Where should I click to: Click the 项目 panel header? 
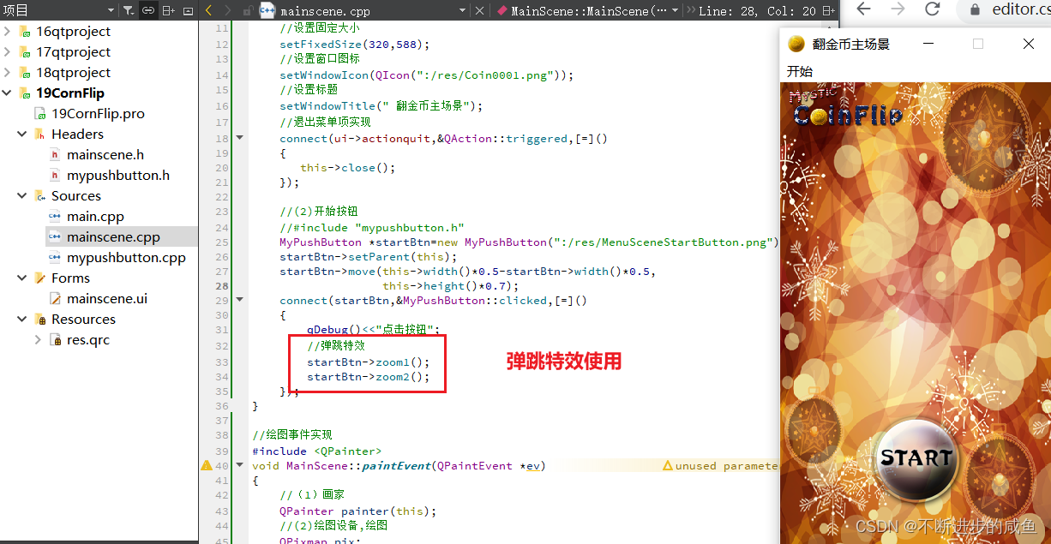pos(17,9)
